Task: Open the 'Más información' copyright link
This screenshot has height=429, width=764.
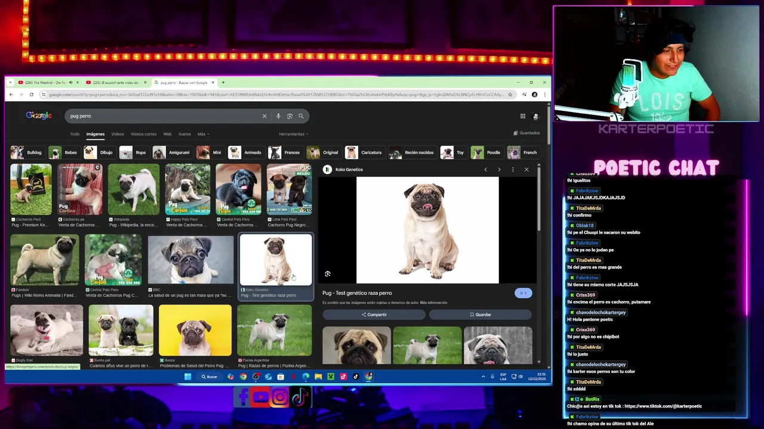Action: point(433,303)
